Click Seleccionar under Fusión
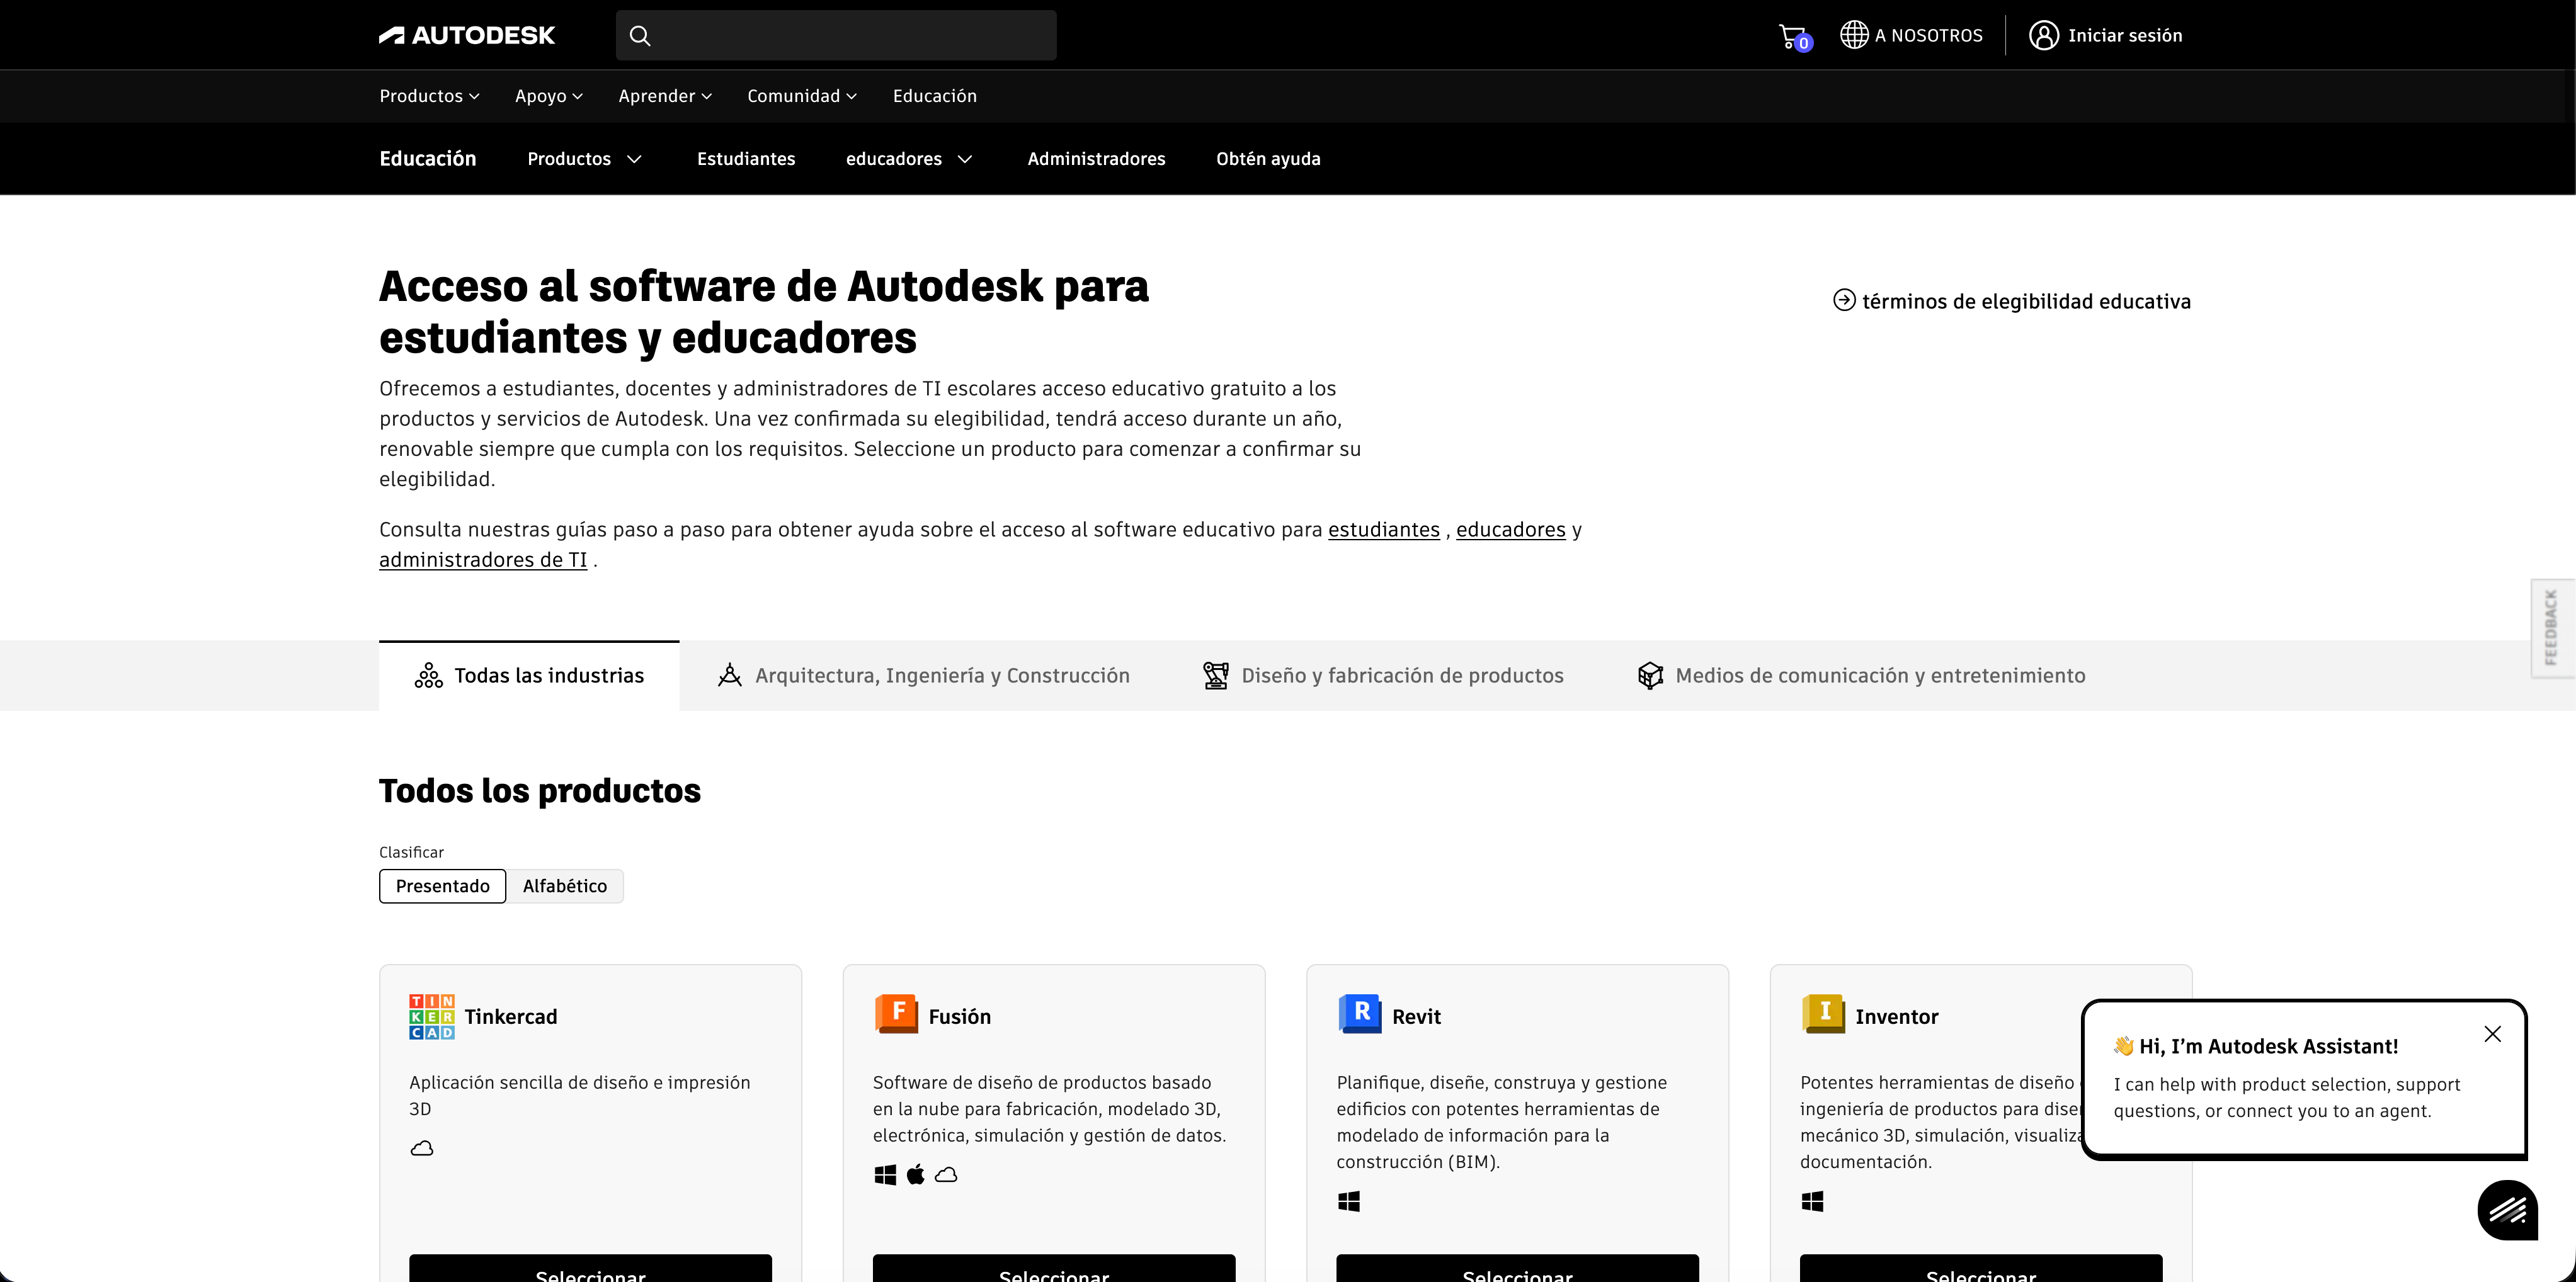2576x1282 pixels. click(1054, 1268)
